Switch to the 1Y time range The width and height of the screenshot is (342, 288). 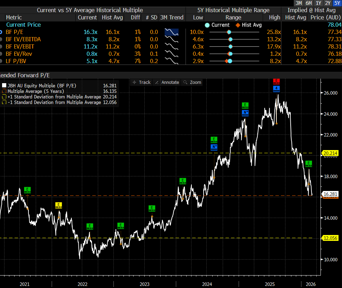click(x=318, y=3)
